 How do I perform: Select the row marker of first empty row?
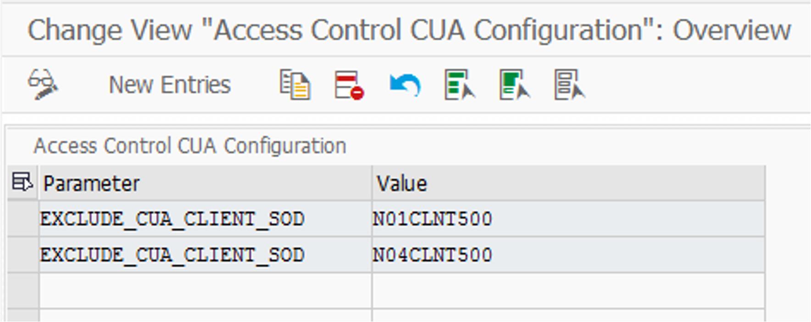click(23, 291)
